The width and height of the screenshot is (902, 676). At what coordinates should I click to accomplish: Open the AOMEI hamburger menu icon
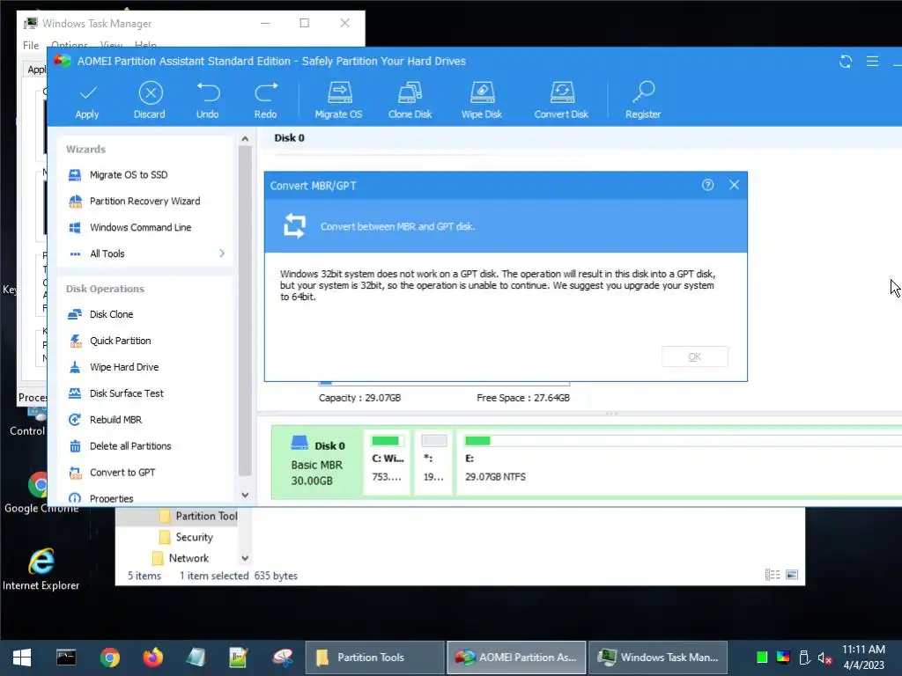[x=872, y=62]
